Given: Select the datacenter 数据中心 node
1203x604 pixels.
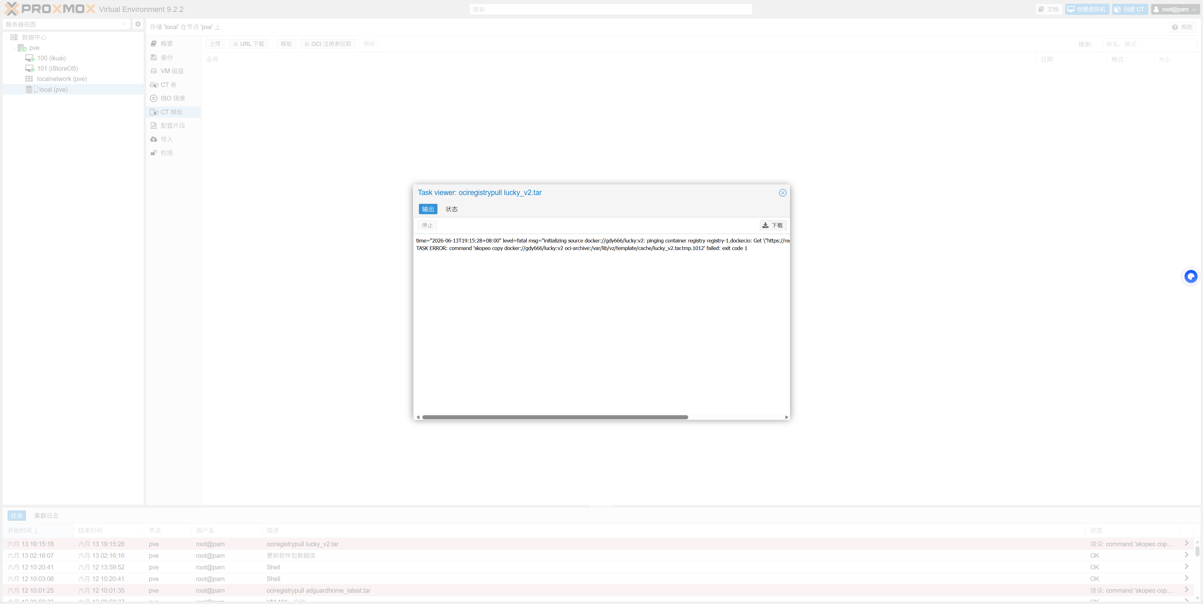Looking at the screenshot, I should [34, 37].
